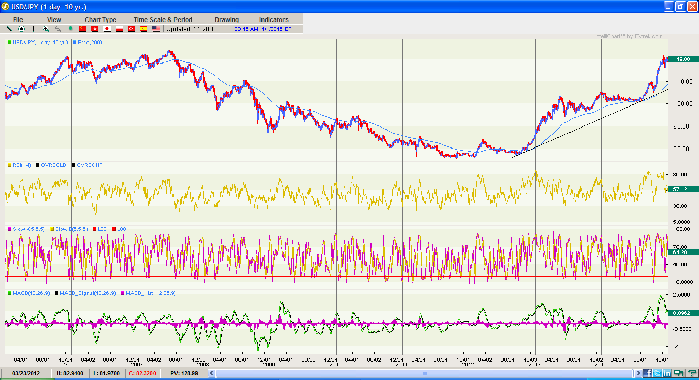Choose the United States flag icon
699x380 pixels.
pos(156,29)
